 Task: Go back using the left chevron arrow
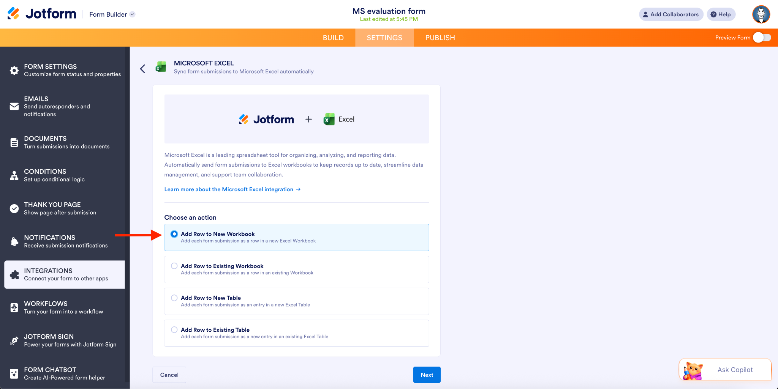pyautogui.click(x=142, y=69)
